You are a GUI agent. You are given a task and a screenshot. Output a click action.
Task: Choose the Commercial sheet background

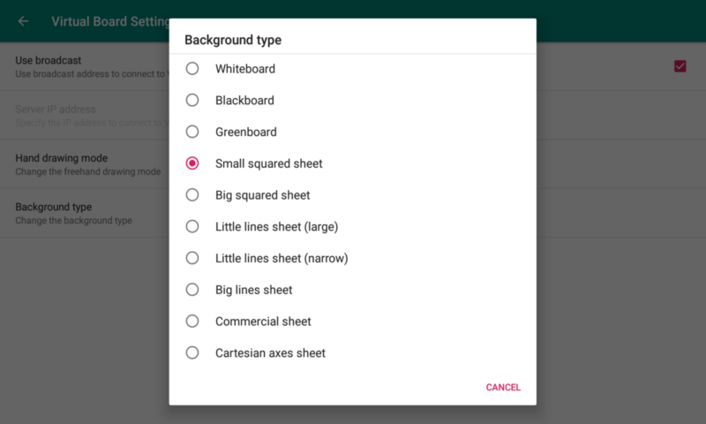192,322
